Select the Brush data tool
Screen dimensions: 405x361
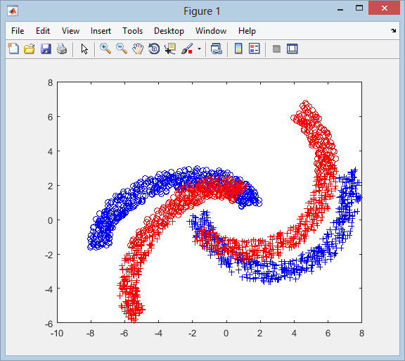187,49
